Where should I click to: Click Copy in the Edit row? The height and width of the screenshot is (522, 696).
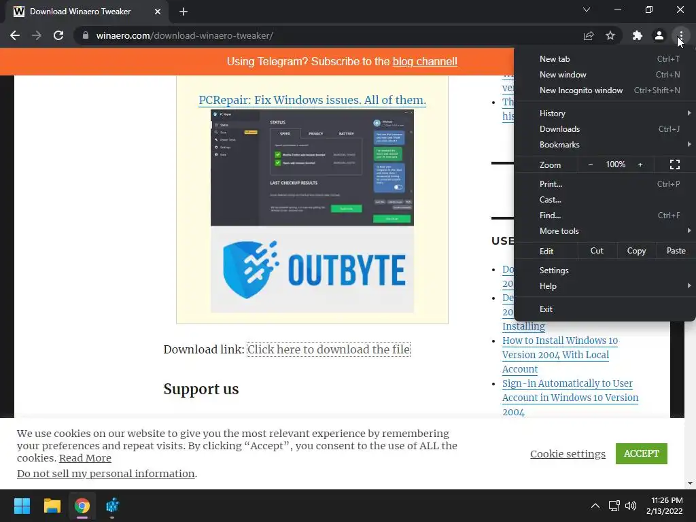click(636, 251)
